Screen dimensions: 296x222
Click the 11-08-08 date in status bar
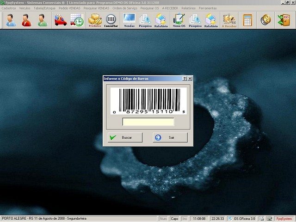coord(199,219)
